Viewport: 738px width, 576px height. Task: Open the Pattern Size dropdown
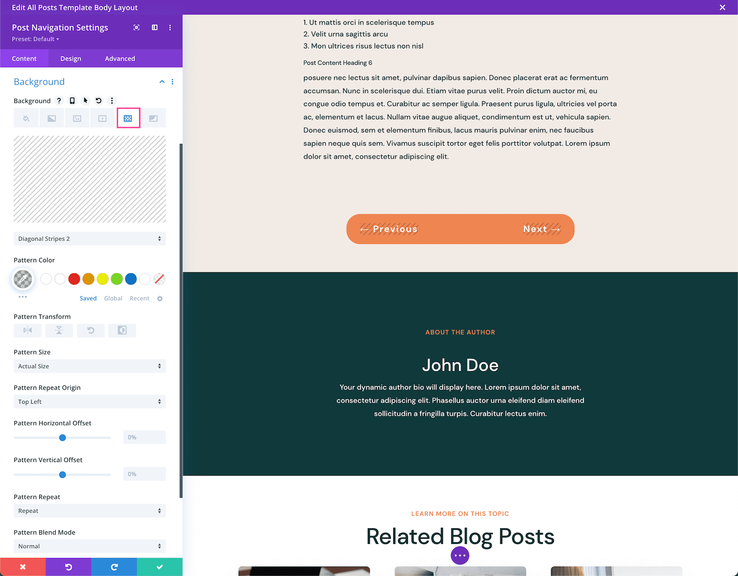tap(89, 366)
